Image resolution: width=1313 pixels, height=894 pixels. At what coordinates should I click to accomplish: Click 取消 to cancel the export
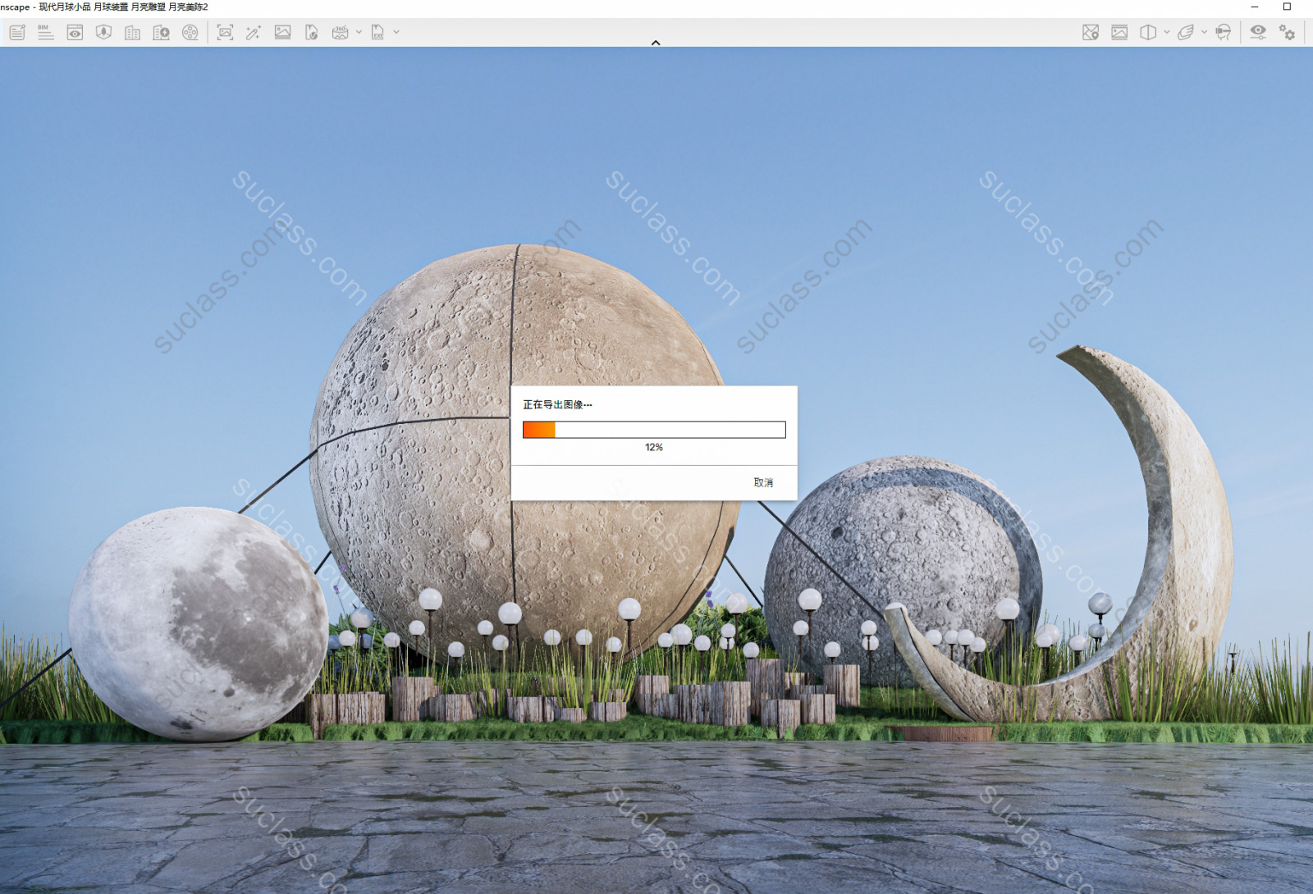[763, 482]
